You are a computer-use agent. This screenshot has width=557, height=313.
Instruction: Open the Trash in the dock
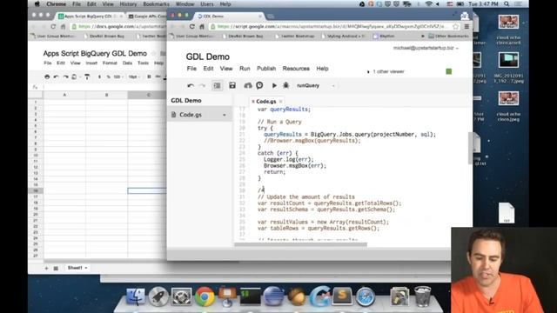click(422, 296)
